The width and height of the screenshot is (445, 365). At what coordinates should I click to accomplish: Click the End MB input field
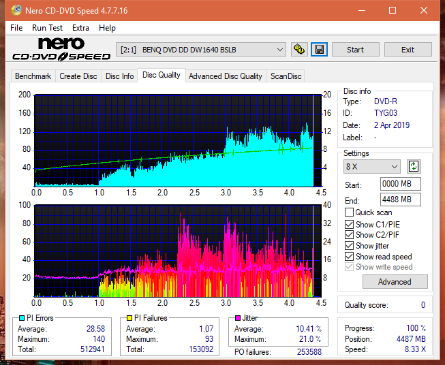click(401, 200)
